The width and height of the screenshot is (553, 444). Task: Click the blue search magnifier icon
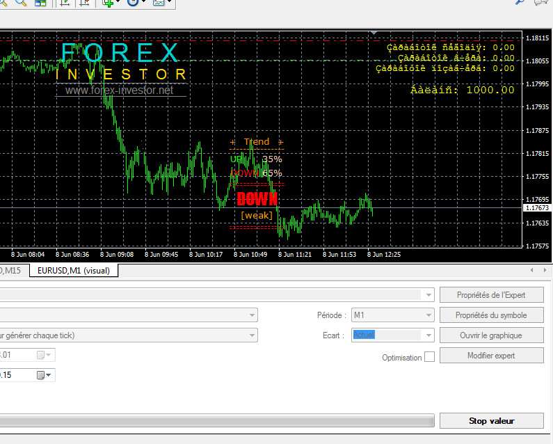[x=519, y=3]
